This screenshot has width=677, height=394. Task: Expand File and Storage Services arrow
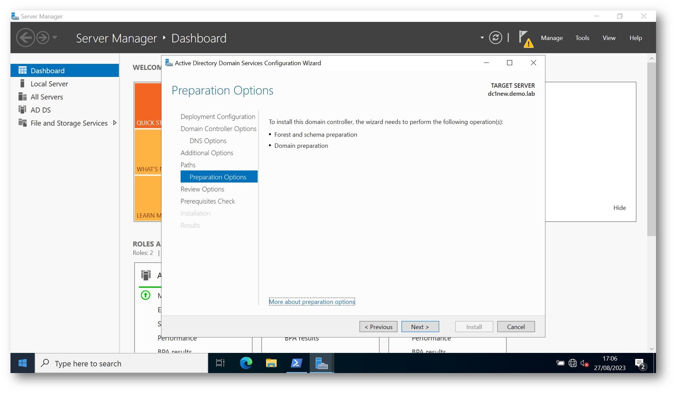point(115,123)
